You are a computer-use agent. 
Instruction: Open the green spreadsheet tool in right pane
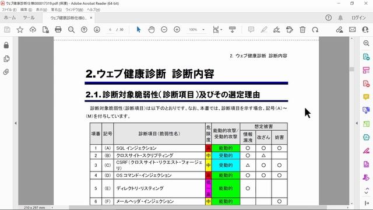pos(367,124)
